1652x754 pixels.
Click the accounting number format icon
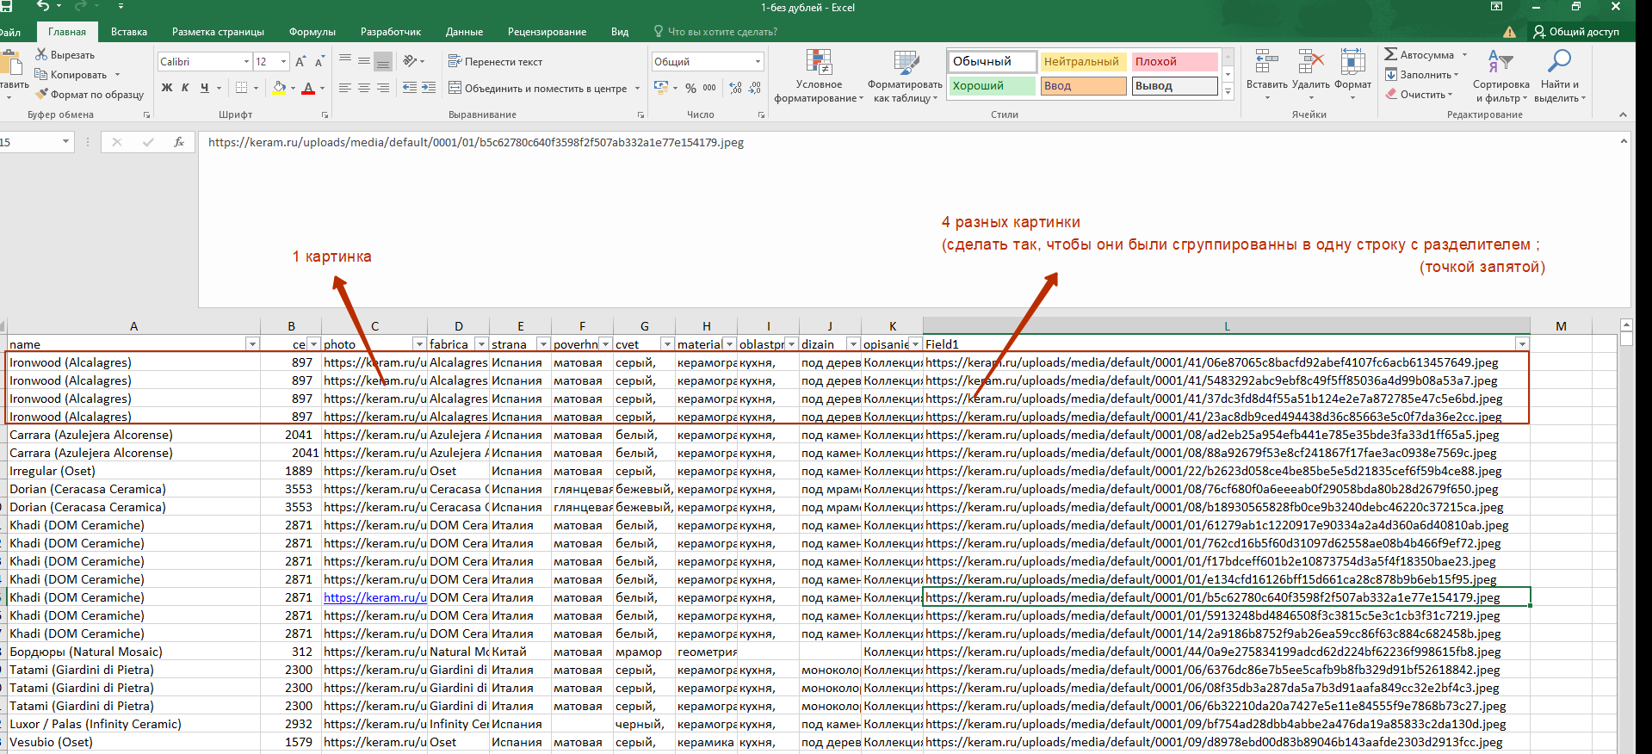661,88
